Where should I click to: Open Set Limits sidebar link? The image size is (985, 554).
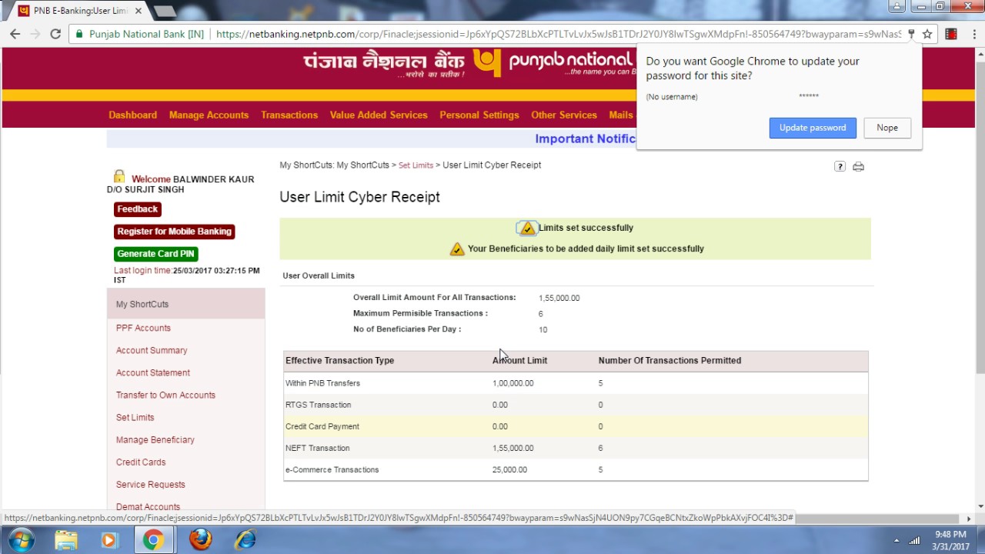pyautogui.click(x=135, y=417)
